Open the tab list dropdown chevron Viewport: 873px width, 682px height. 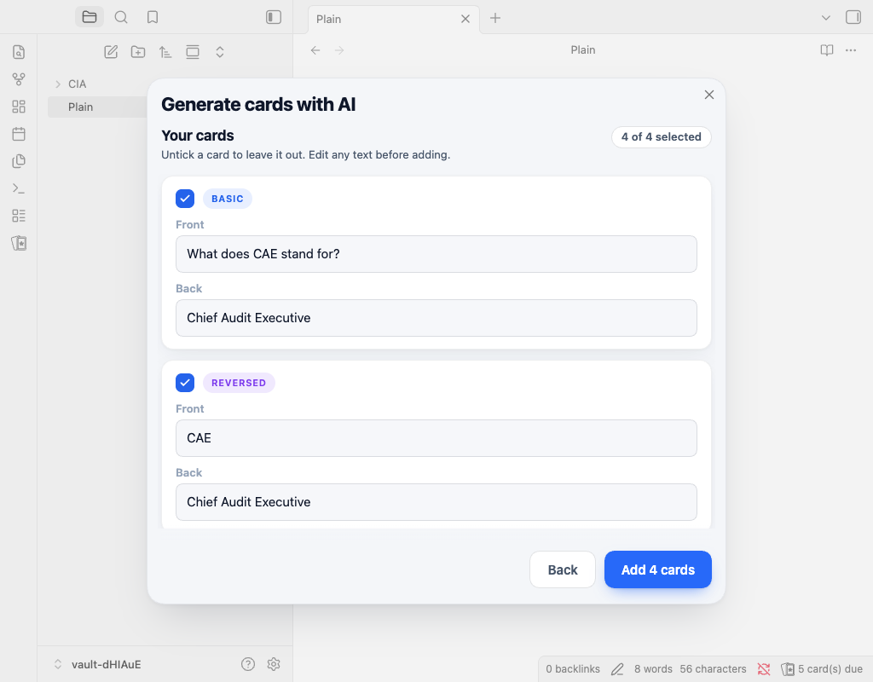825,18
